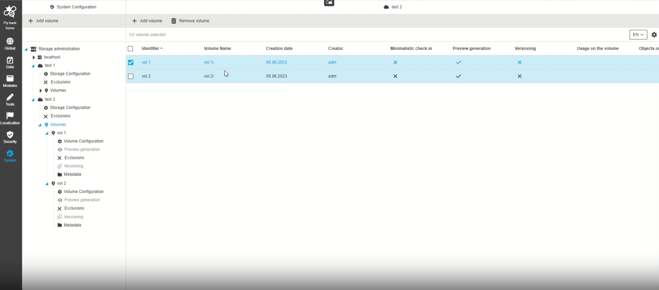
Task: Click the Remove volume button
Action: [190, 21]
